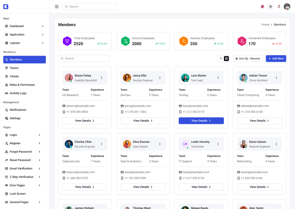Image resolution: width=295 pixels, height=209 pixels.
Task: Open Settings in the sidebar
Action: tap(25, 118)
